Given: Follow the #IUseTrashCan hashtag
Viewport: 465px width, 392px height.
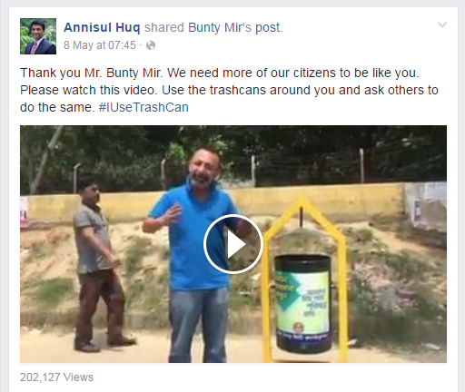Looking at the screenshot, I should pos(143,107).
